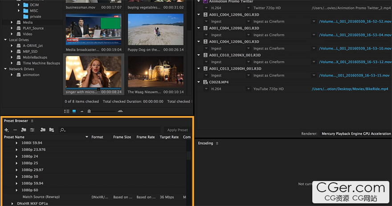Click the Apply Preset button
Screen dimensions: 392x206
pos(177,130)
